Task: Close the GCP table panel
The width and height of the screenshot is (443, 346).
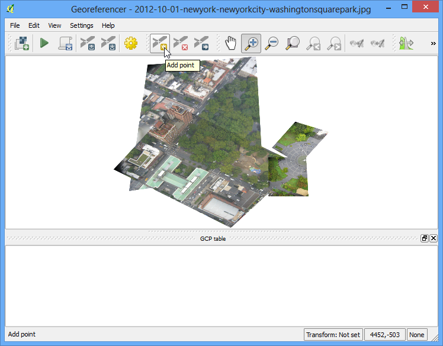Action: (x=434, y=238)
